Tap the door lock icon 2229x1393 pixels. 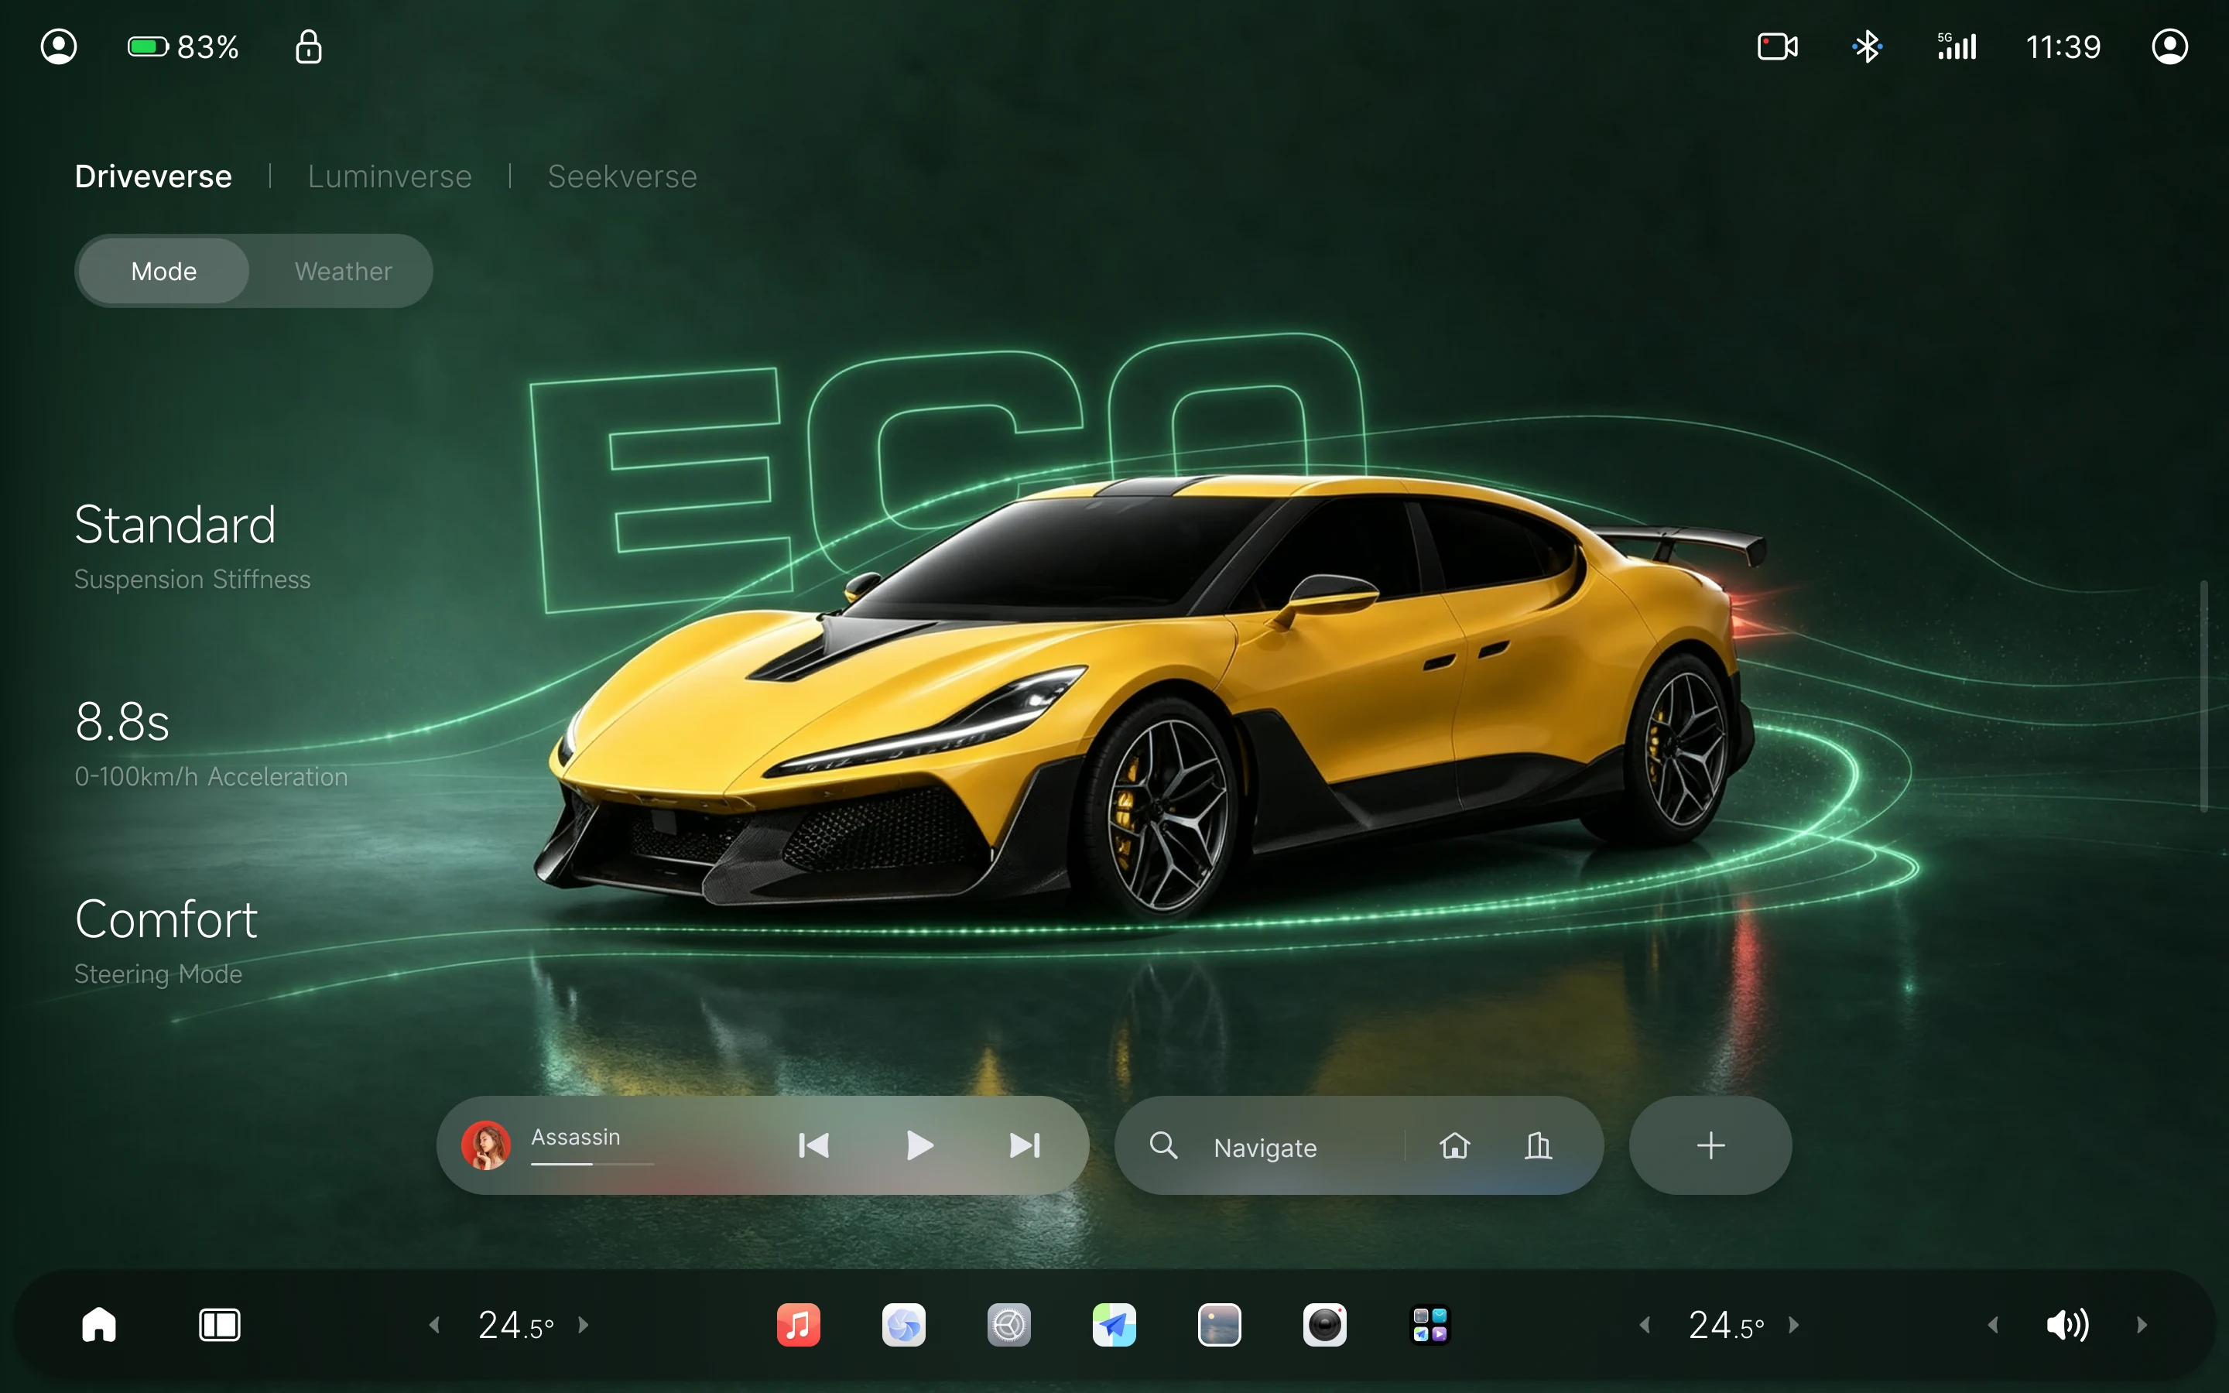309,46
